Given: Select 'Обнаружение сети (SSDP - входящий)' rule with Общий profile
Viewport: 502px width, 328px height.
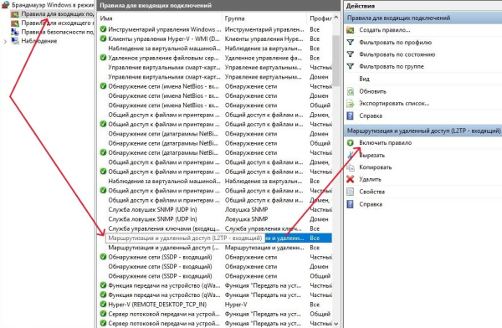Looking at the screenshot, I should pyautogui.click(x=214, y=276).
